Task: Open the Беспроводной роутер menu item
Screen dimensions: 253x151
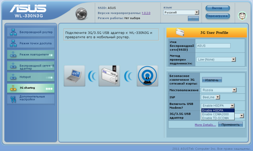Action: [x=31, y=32]
